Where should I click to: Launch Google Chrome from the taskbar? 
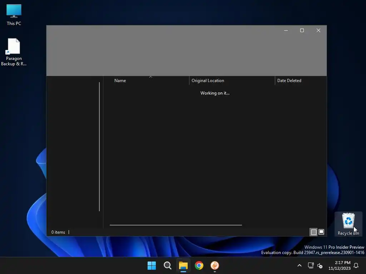pos(199,265)
